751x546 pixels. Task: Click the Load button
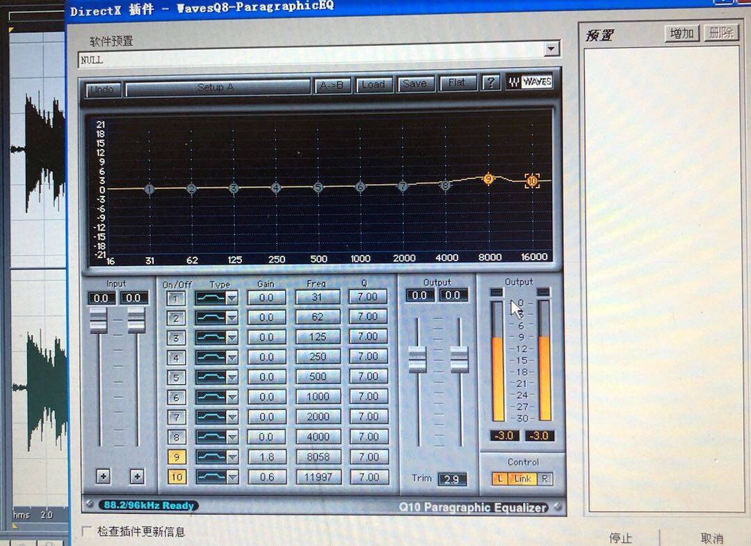pyautogui.click(x=373, y=84)
